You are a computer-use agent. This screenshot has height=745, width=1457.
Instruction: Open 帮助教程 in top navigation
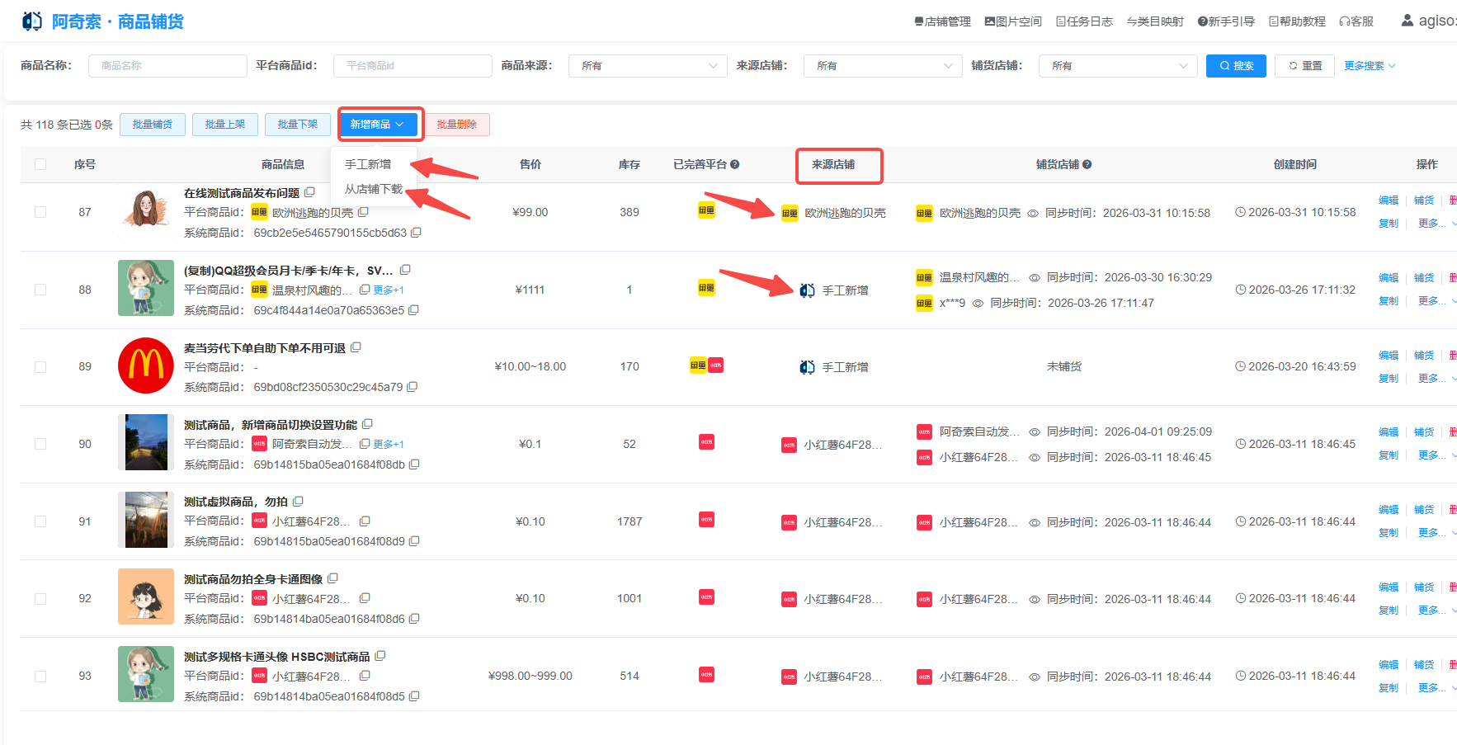(x=1297, y=21)
